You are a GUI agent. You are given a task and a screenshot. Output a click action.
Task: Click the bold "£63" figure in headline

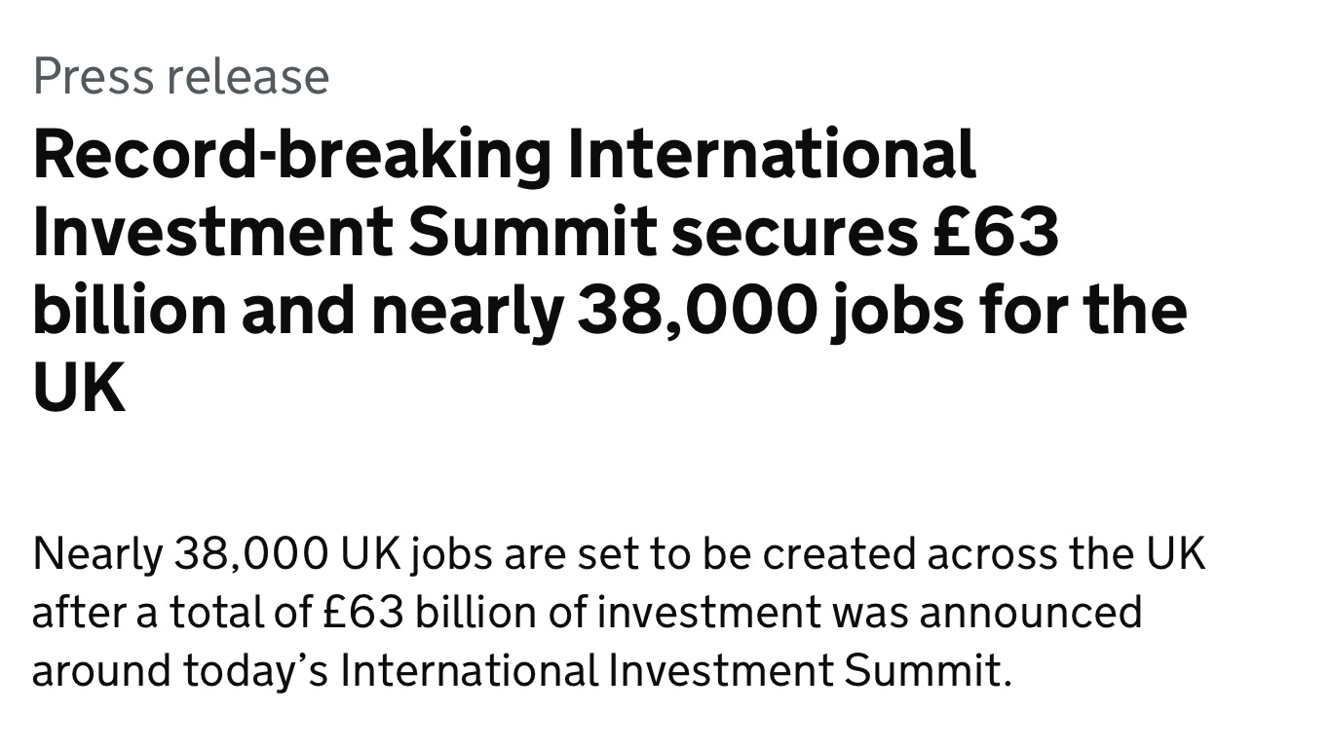click(x=995, y=232)
